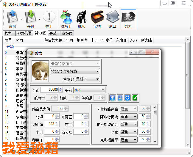193x157 pixels.
Task: Click the 存盘 save toolbar icon
Action: click(31, 17)
